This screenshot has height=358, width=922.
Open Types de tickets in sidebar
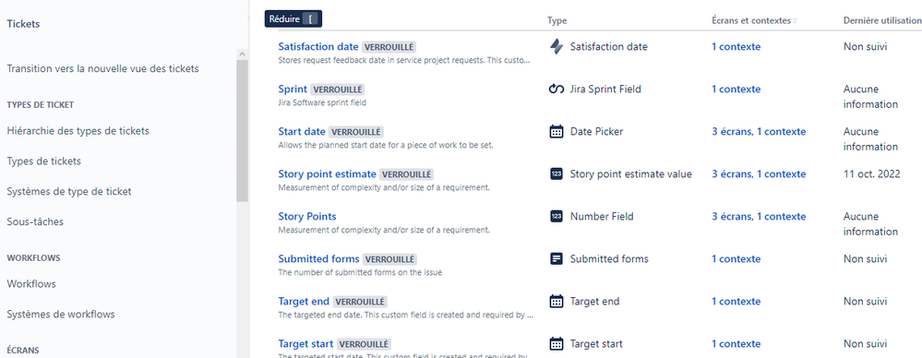(44, 161)
